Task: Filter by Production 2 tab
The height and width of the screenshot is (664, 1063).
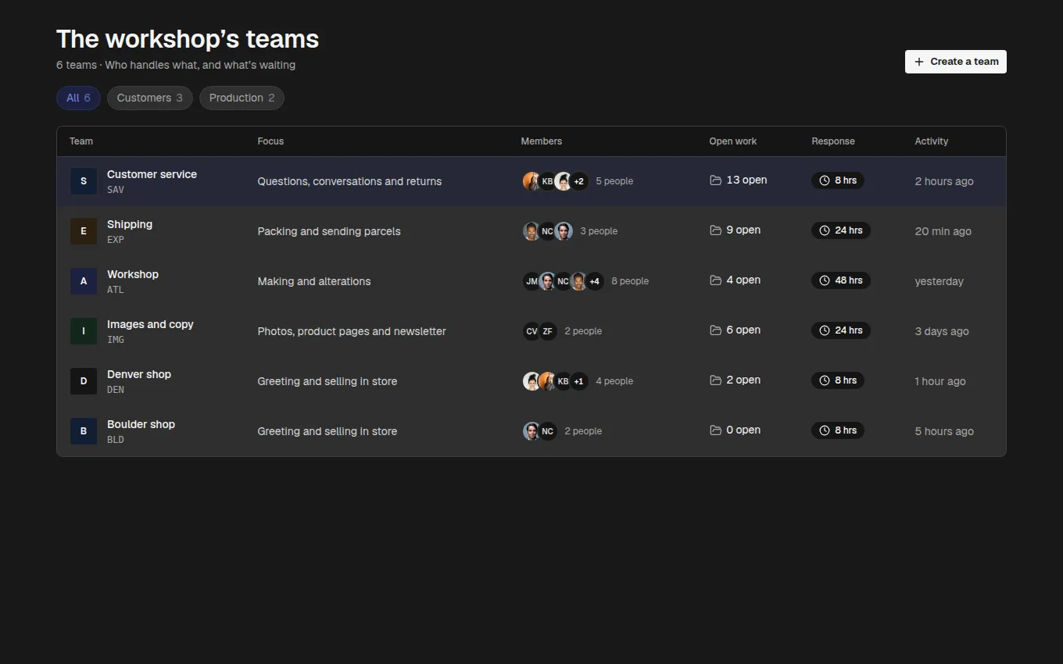Action: (242, 98)
